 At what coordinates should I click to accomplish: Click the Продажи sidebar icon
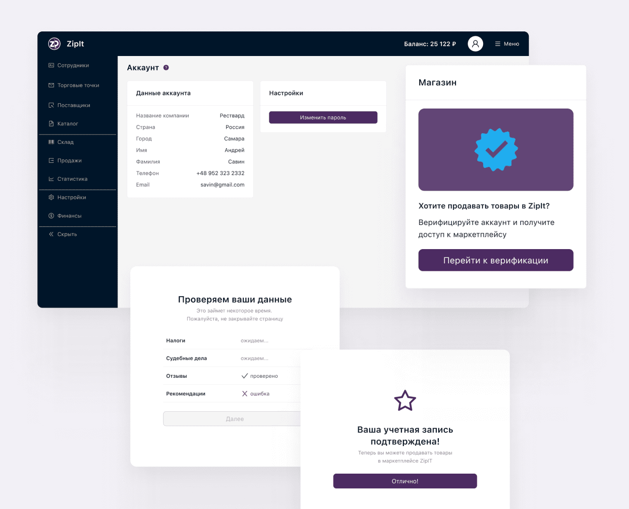pos(51,161)
